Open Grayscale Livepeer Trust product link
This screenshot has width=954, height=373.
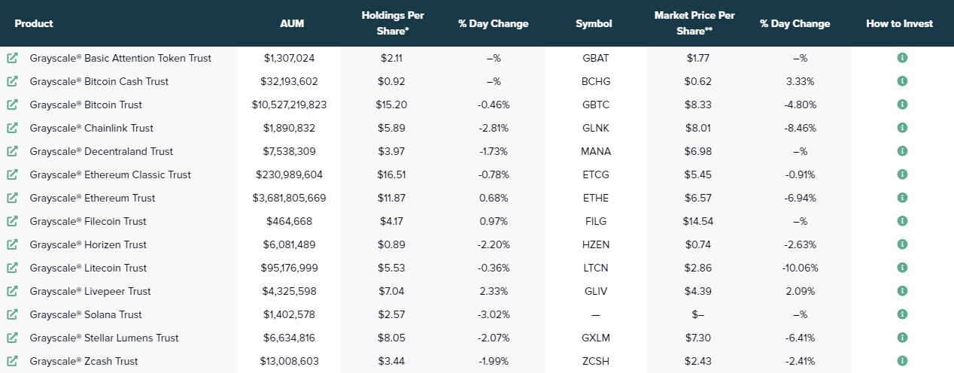tap(90, 291)
